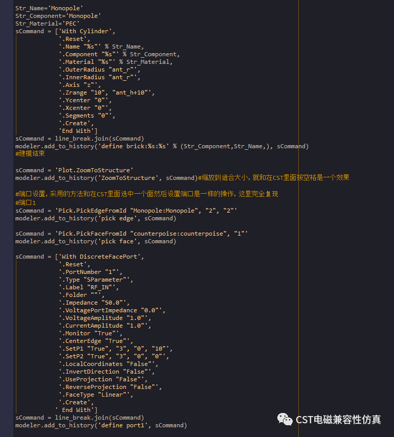Click the '.Impedance "50.0"' line
The width and height of the screenshot is (394, 437).
point(94,303)
